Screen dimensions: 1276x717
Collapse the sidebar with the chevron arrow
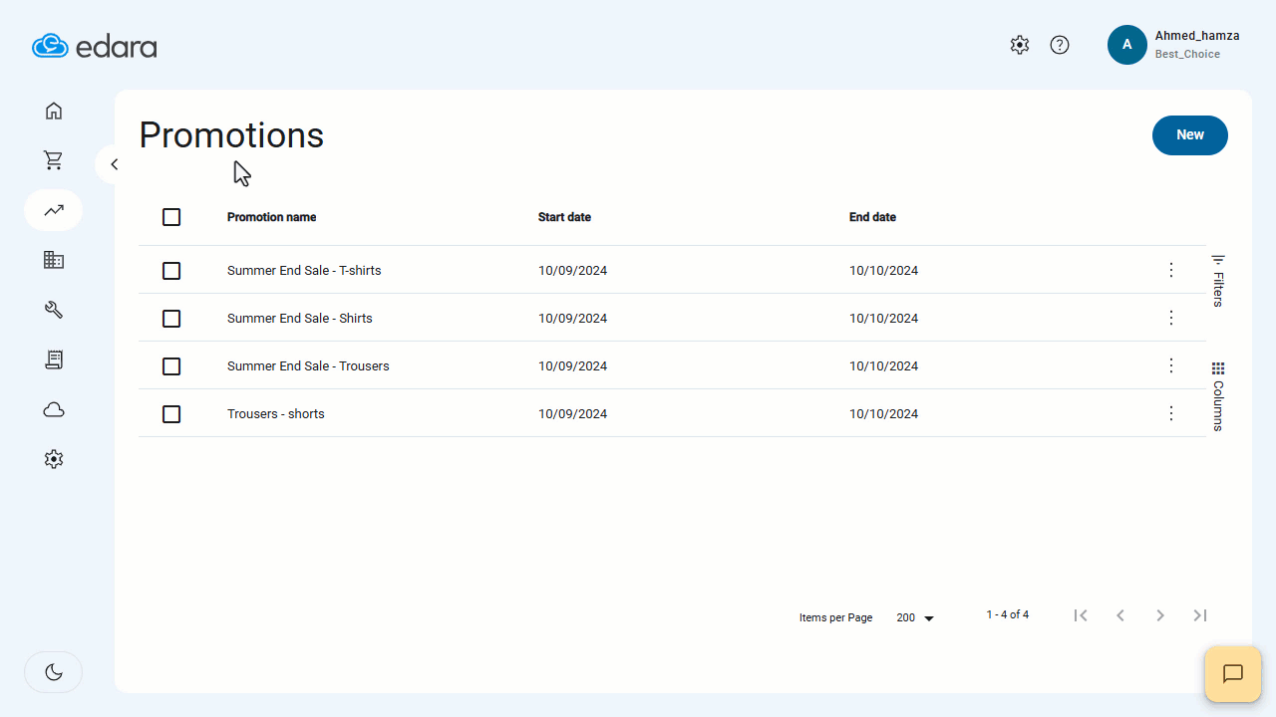tap(114, 164)
